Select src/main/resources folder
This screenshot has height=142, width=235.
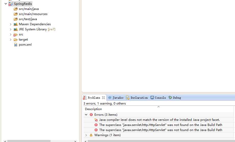33,14
